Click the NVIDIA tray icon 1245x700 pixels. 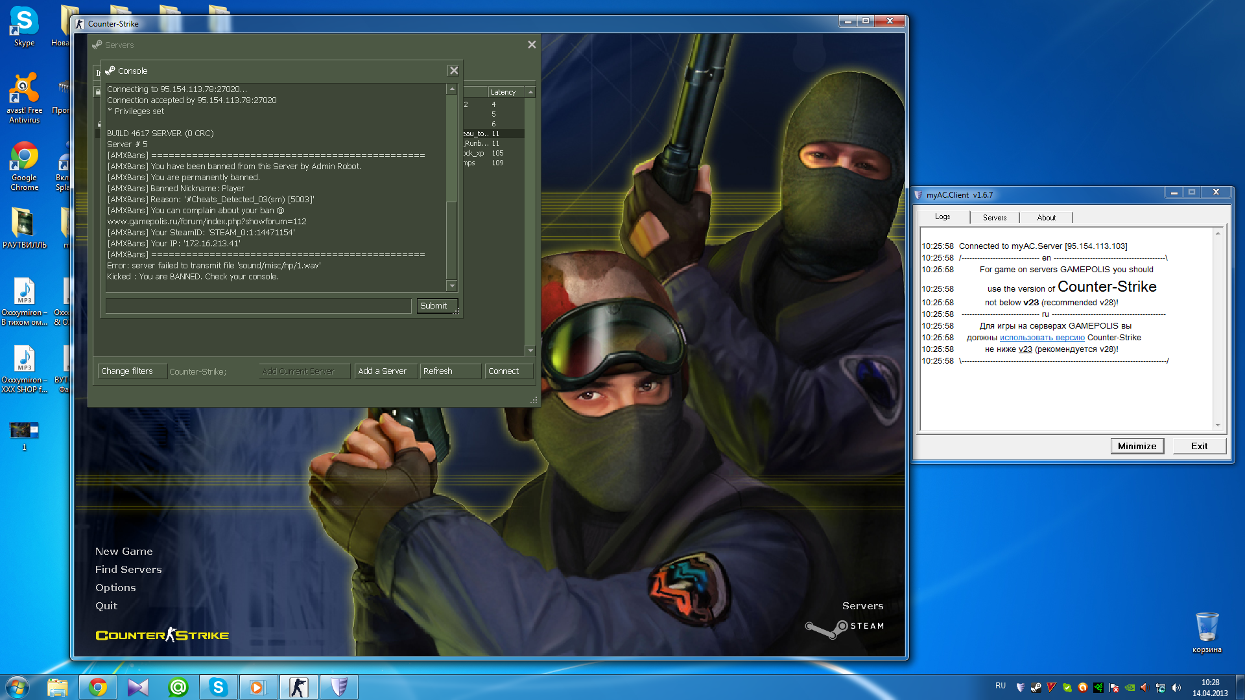click(1130, 688)
